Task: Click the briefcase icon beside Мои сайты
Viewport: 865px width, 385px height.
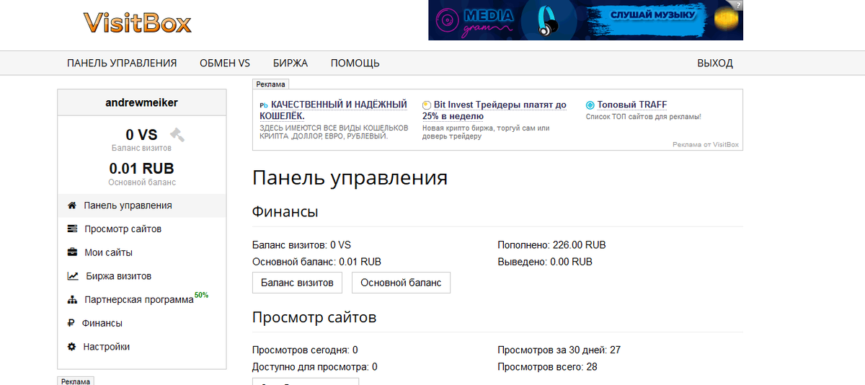Action: (x=73, y=252)
